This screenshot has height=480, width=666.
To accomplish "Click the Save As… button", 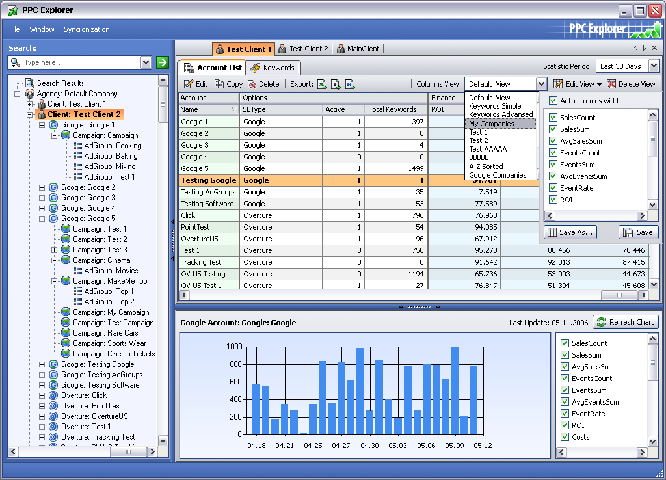I will pos(570,232).
